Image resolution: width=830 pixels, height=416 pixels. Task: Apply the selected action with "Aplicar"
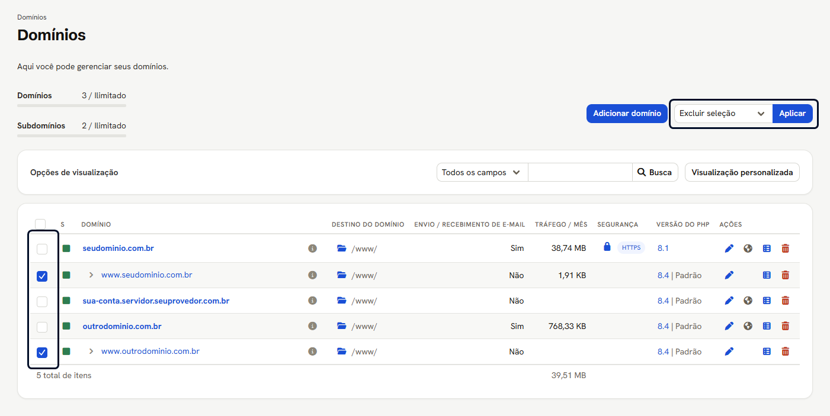793,114
